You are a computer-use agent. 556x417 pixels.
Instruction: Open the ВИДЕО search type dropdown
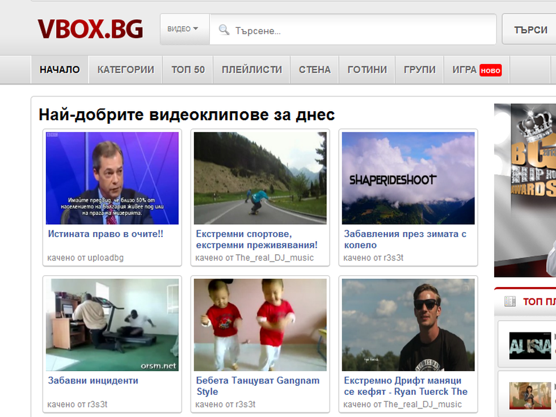click(185, 29)
